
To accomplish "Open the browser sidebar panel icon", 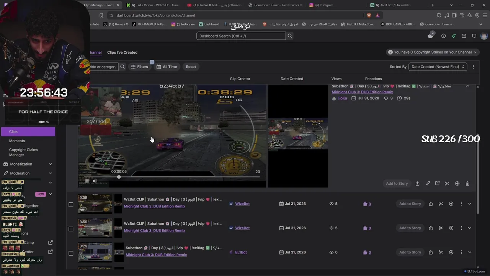I will click(454, 15).
